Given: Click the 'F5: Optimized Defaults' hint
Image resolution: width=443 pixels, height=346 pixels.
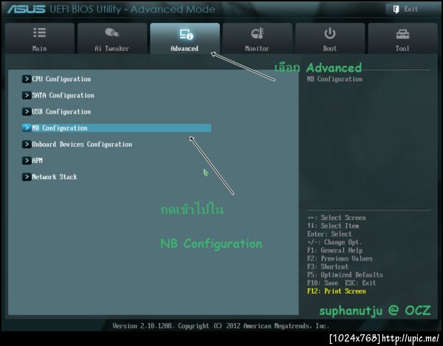Looking at the screenshot, I should (345, 275).
